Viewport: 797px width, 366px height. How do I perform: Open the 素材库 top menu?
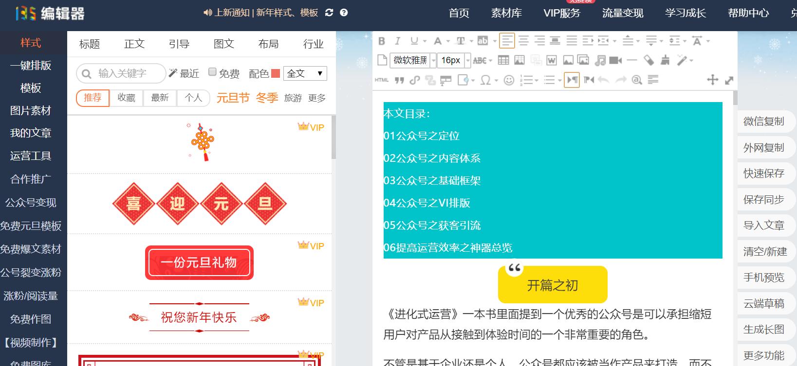point(506,13)
